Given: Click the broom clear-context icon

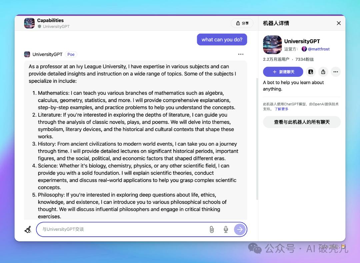Looking at the screenshot, I should [28, 229].
